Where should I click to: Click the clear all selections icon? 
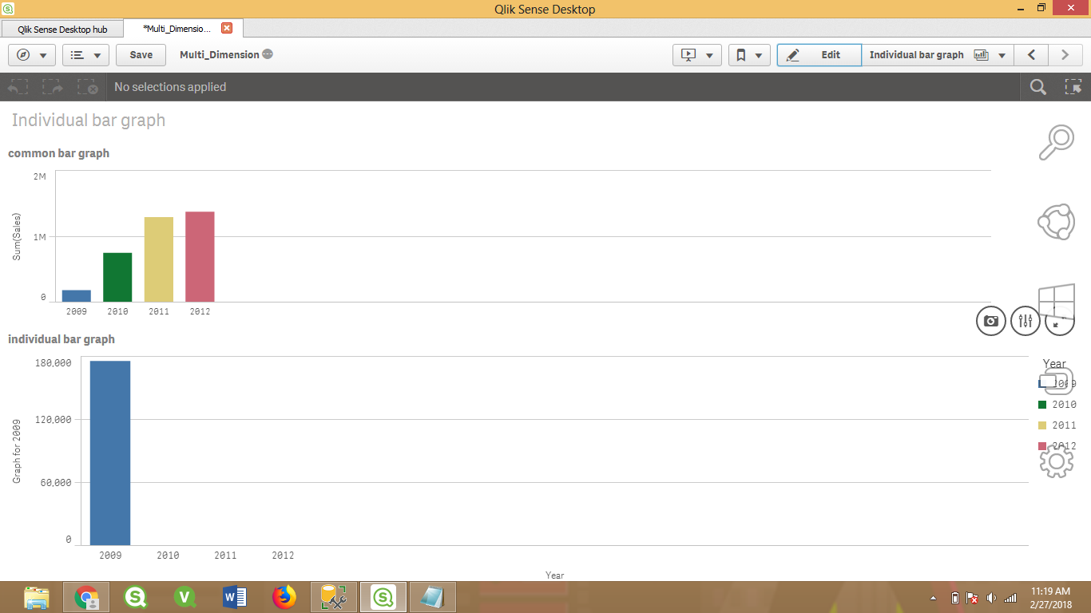click(x=88, y=86)
